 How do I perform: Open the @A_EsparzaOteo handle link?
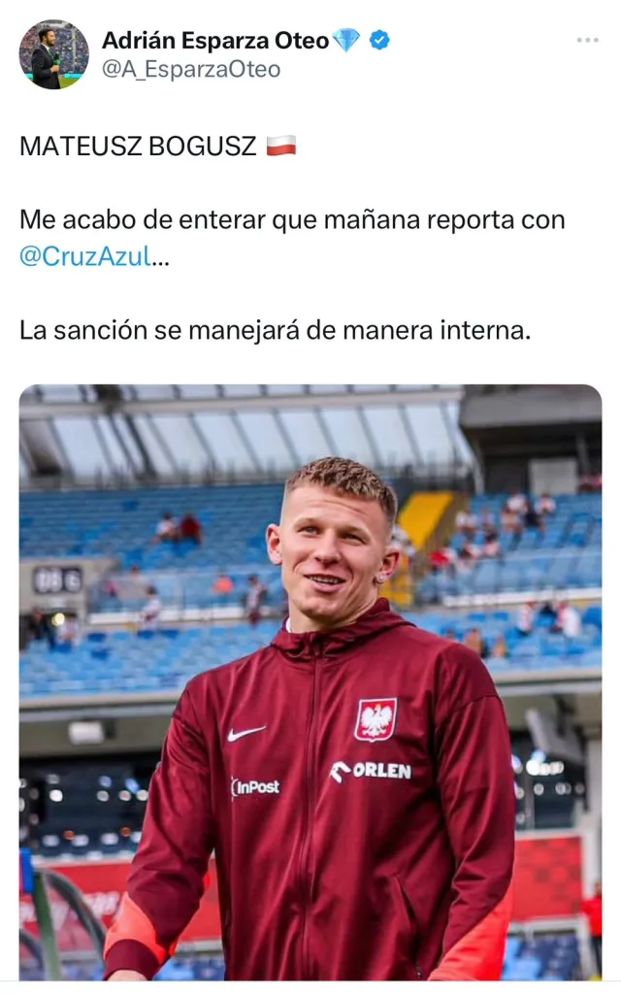tap(191, 69)
